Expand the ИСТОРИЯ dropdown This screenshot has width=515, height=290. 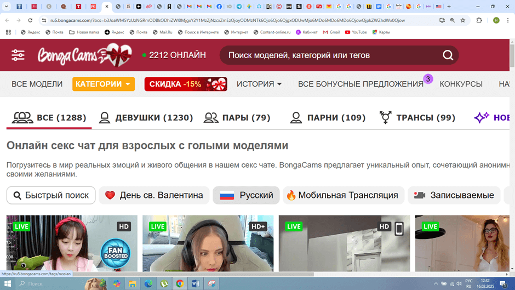click(259, 84)
